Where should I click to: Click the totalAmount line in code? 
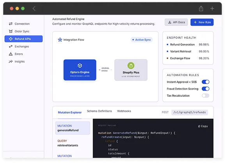[119, 154]
